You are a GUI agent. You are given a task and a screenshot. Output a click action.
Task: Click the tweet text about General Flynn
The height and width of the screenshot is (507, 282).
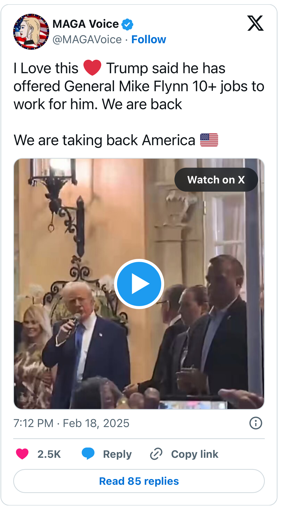click(139, 86)
